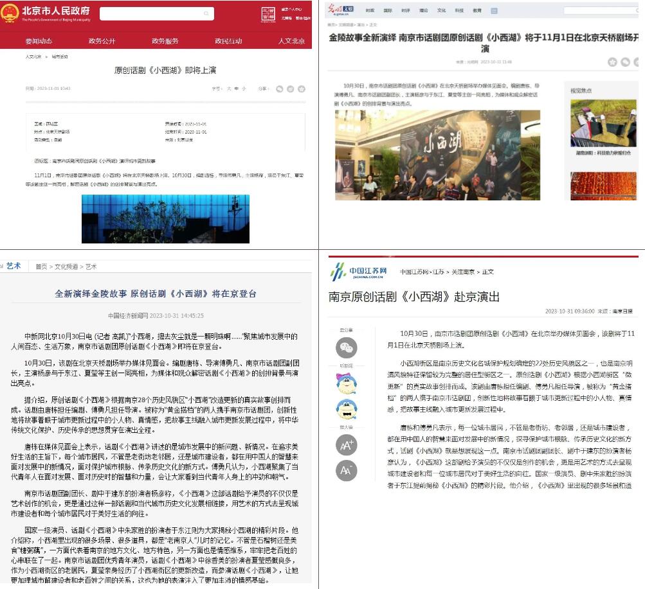Click the Guangming (光明网) logo
Viewport: 645px width, 589px height.
pos(340,10)
